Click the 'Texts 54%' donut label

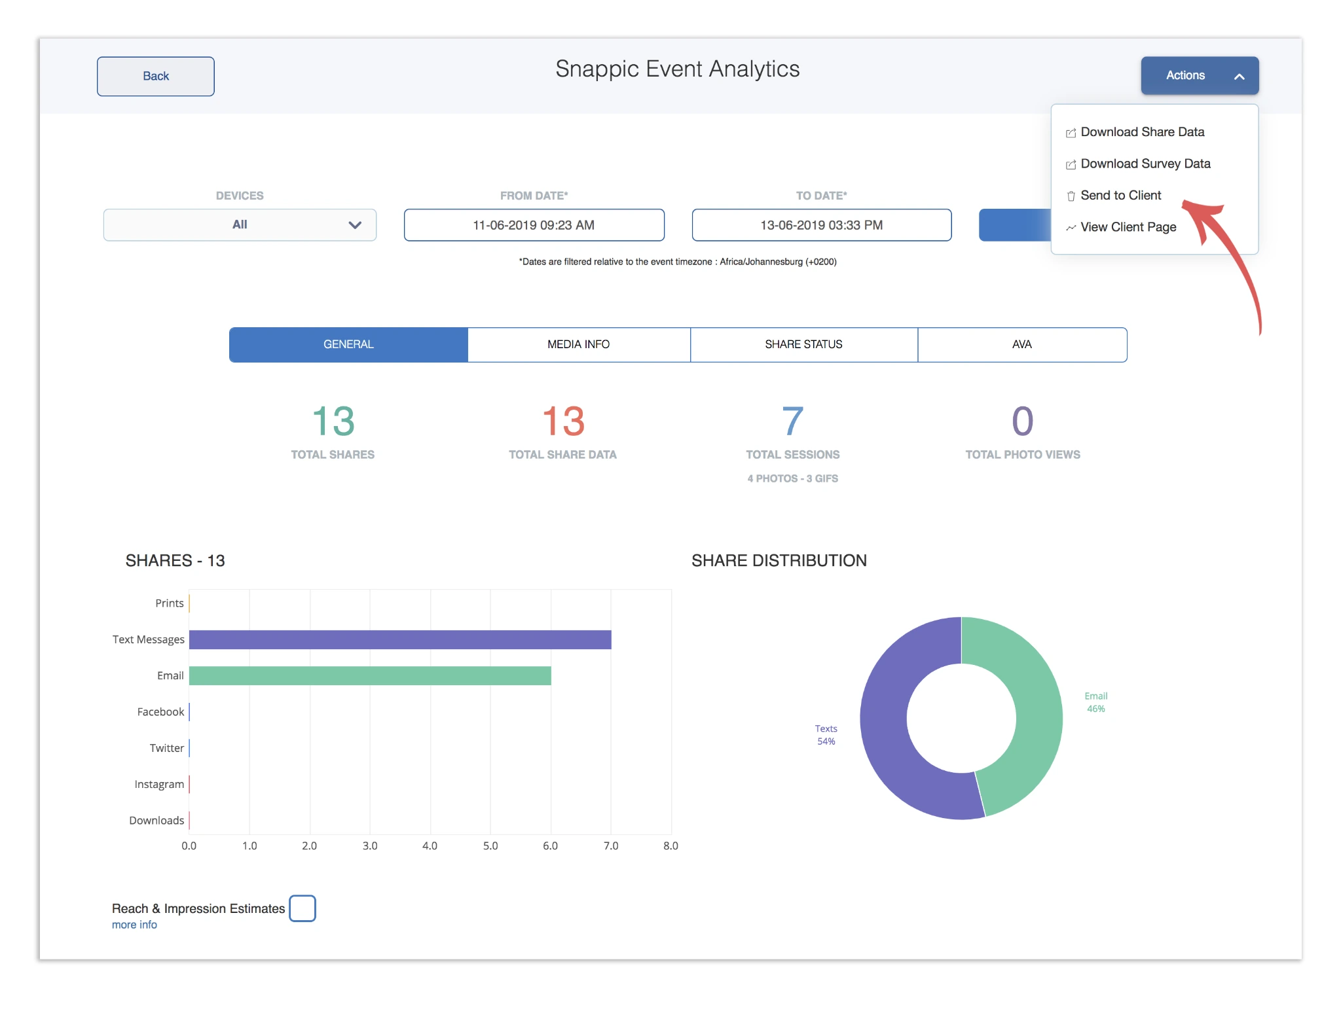(826, 735)
